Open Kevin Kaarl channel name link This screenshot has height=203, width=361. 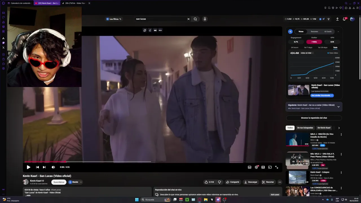(36, 181)
